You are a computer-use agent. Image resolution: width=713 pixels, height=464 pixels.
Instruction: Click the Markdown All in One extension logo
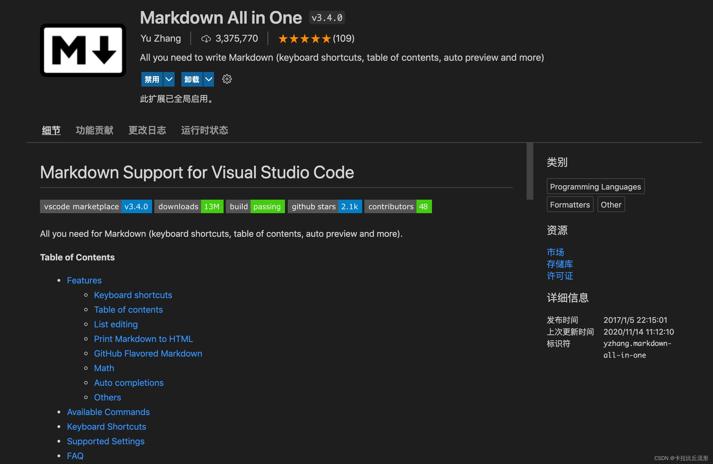coord(83,50)
